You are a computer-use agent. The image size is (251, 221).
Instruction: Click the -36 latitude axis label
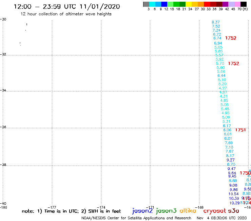3,127
